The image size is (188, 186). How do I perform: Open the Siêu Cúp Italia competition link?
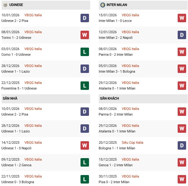pos(133,142)
